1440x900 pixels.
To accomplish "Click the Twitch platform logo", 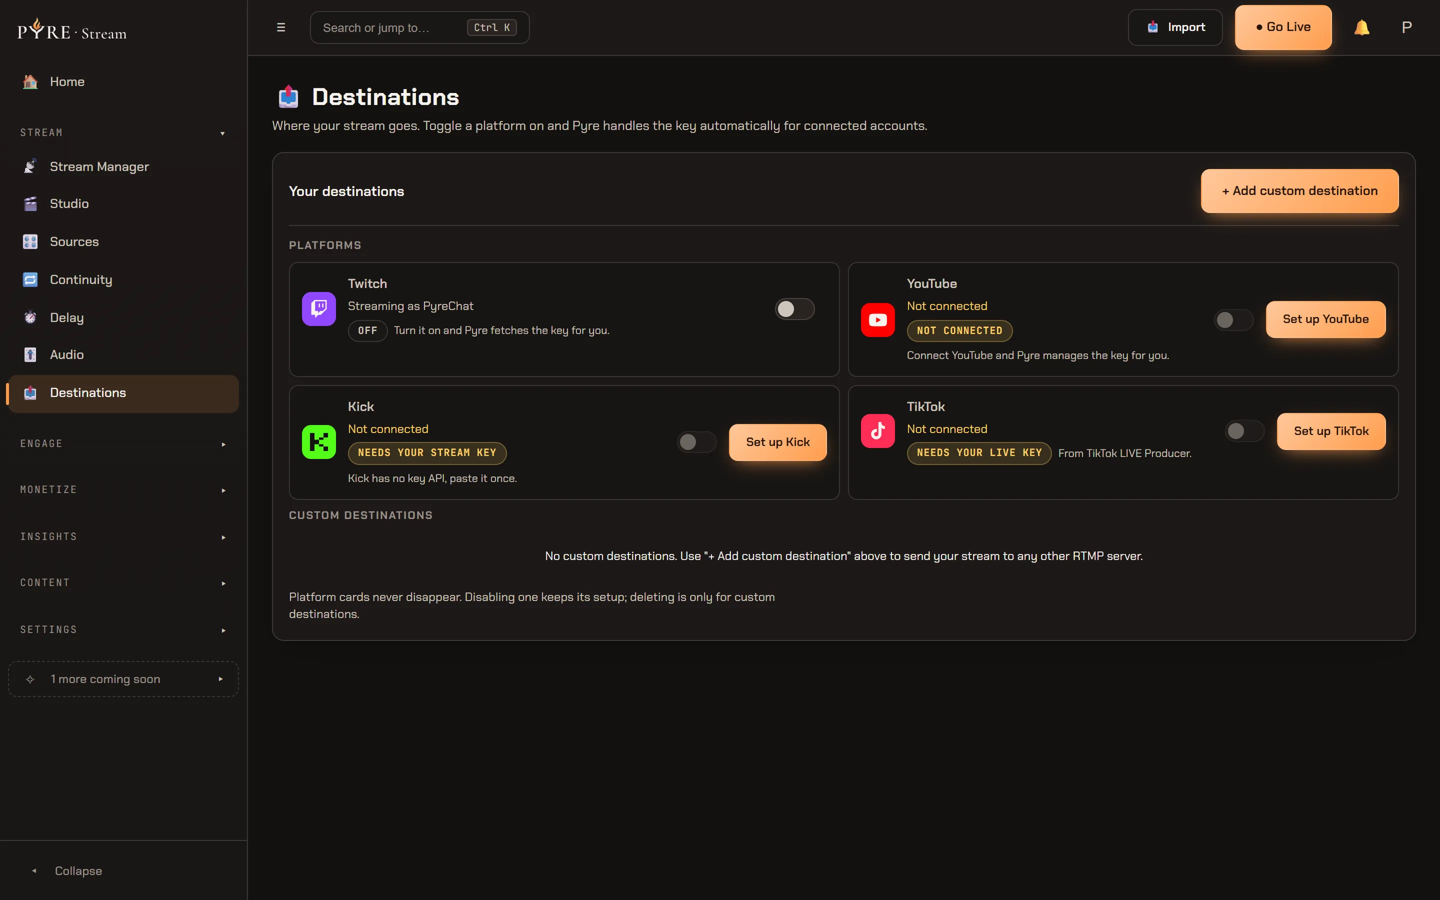I will point(319,308).
